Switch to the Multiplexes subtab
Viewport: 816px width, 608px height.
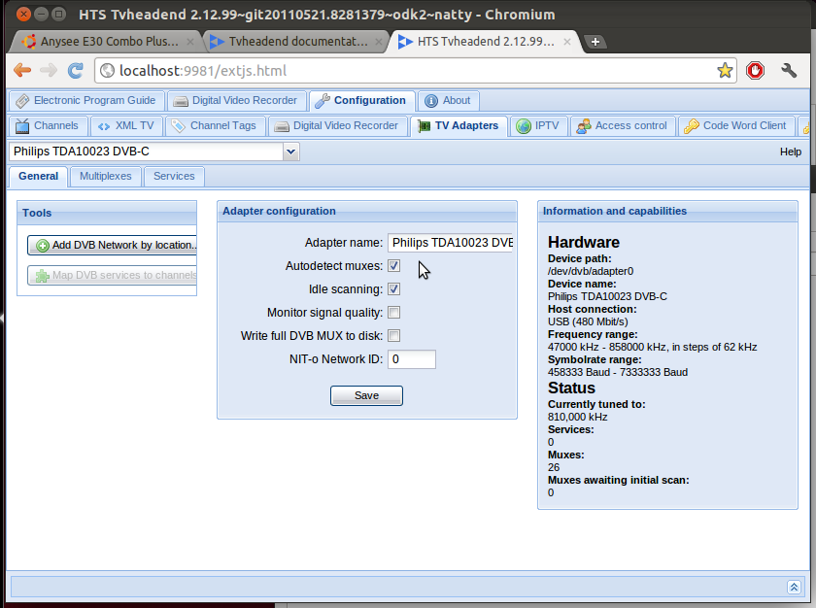(x=106, y=177)
